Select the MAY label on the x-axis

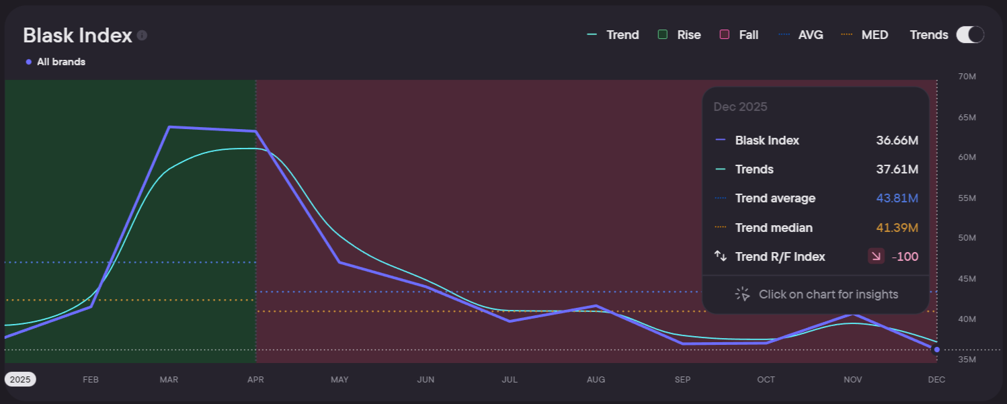(339, 380)
